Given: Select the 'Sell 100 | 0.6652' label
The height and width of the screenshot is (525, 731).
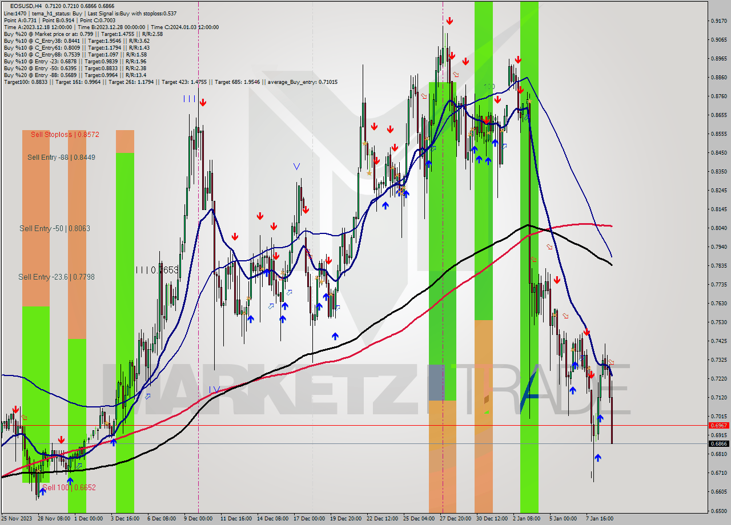Looking at the screenshot, I should 69,488.
